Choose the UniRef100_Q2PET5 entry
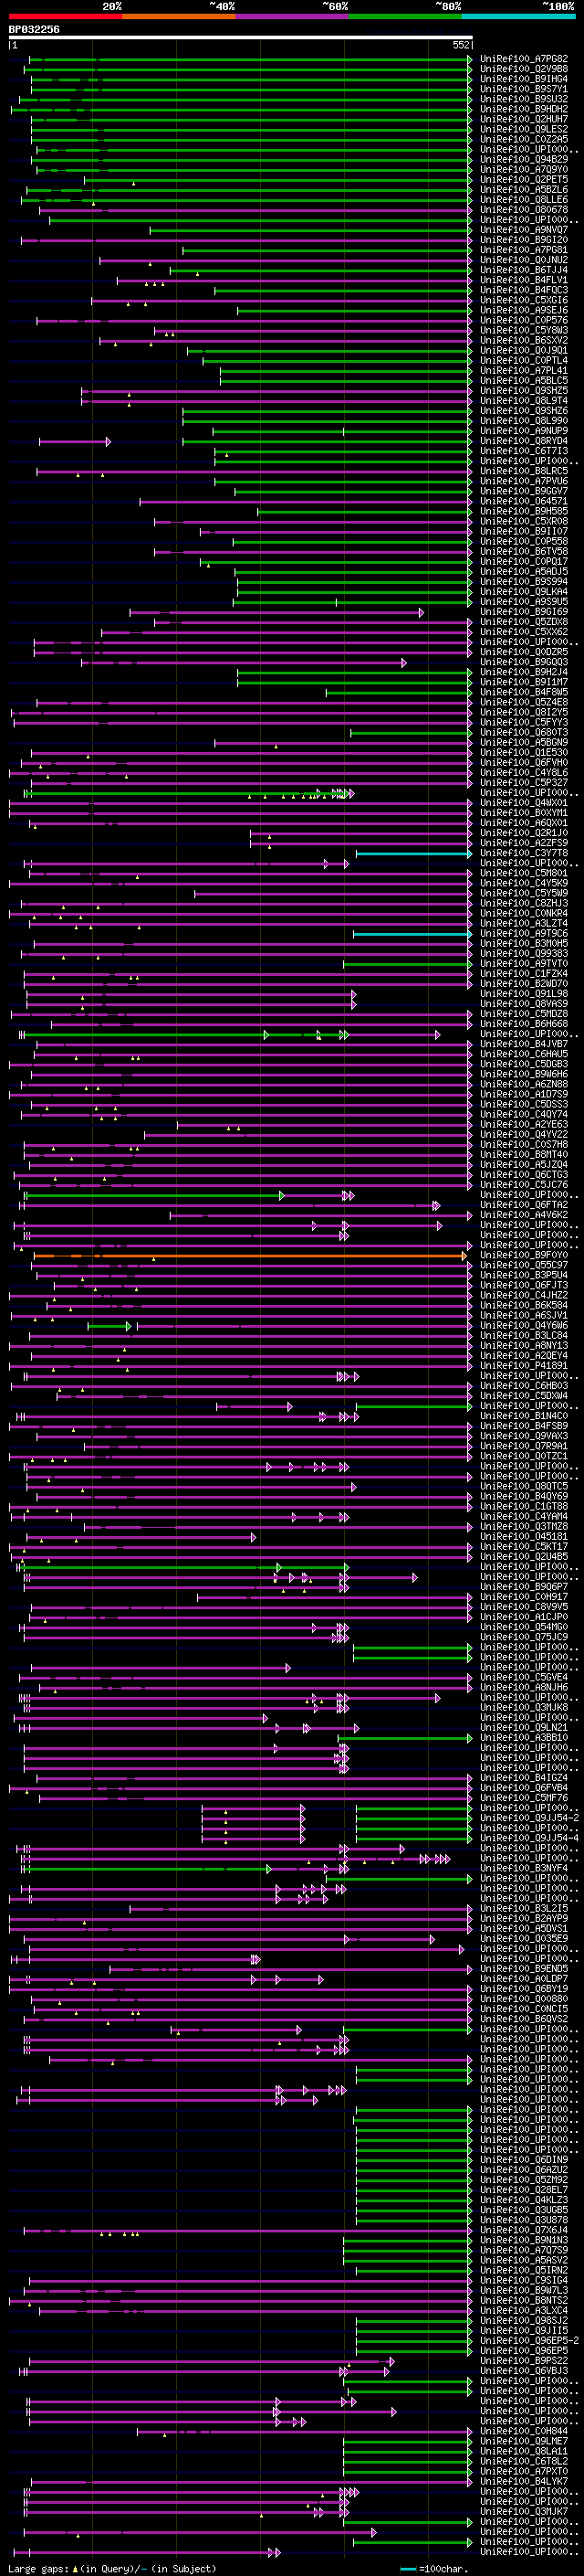The height and width of the screenshot is (2576, 584). (524, 179)
